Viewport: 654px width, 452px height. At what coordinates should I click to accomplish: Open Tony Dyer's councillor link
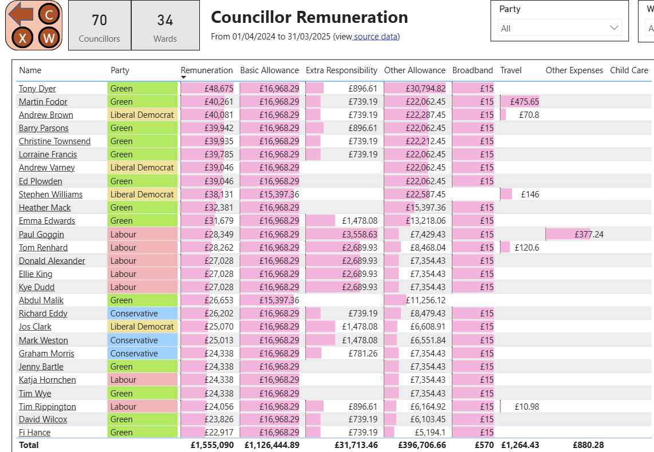(37, 89)
